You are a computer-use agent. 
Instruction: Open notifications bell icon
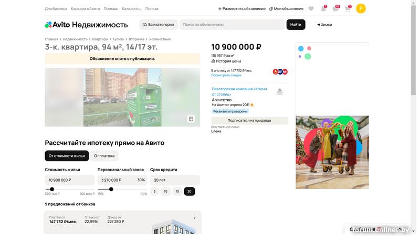coord(323,9)
